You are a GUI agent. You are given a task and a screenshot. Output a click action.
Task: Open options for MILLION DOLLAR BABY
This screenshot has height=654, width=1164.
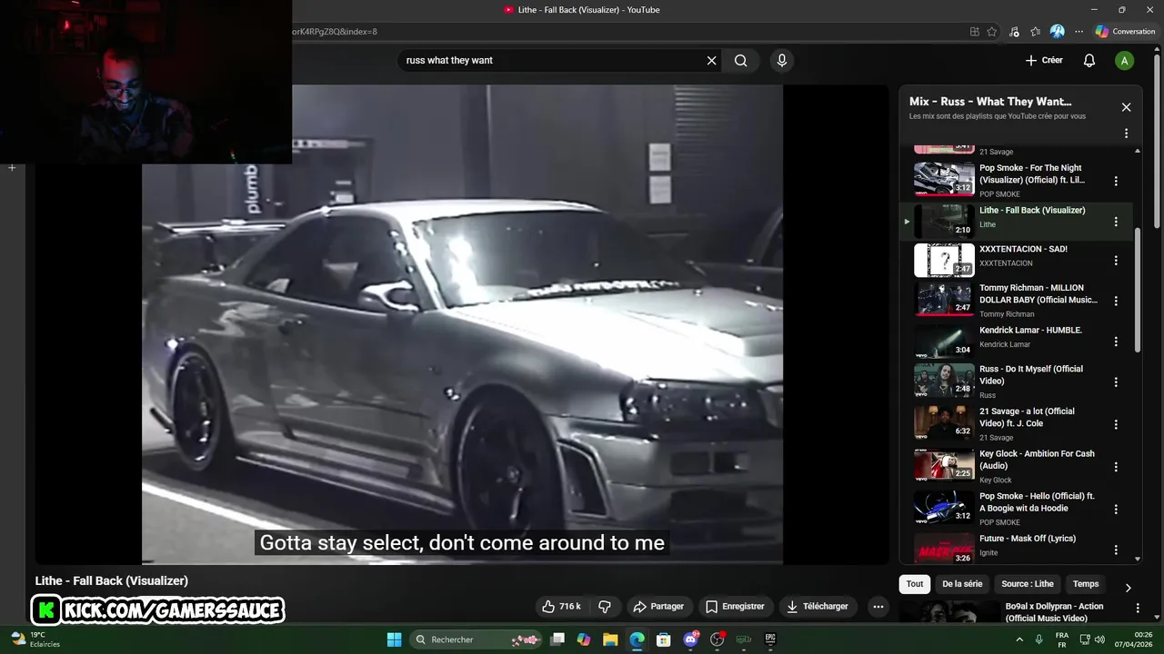pyautogui.click(x=1116, y=301)
